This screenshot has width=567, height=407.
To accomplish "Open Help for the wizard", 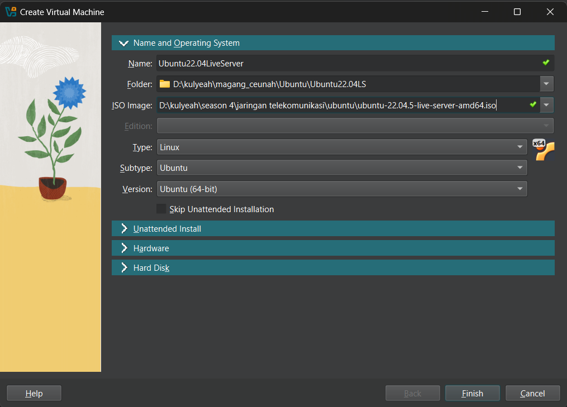I will click(34, 393).
